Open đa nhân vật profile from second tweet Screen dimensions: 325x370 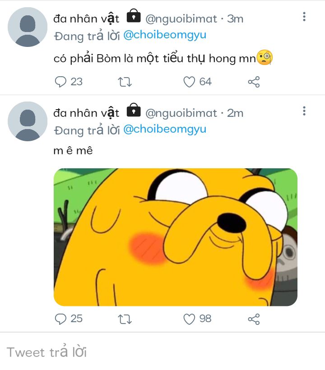(87, 112)
